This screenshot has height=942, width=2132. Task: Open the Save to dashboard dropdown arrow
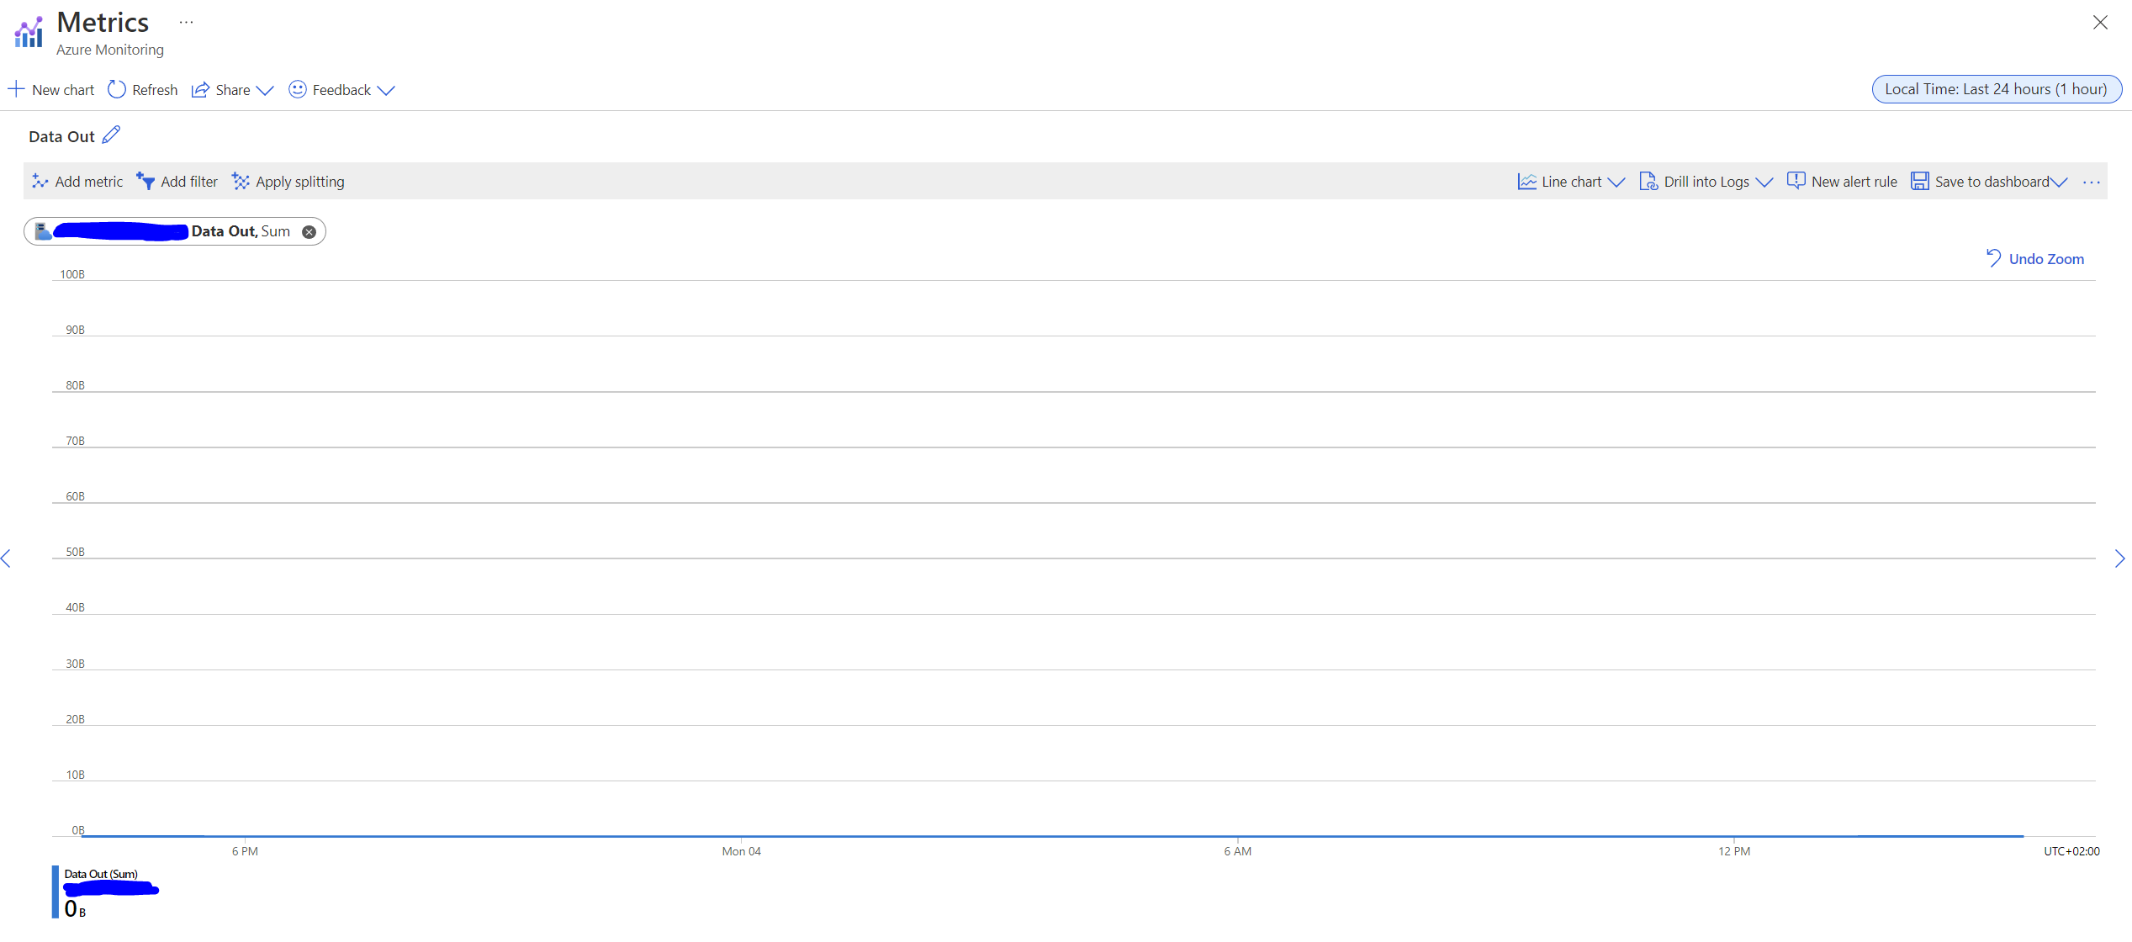(x=2060, y=181)
